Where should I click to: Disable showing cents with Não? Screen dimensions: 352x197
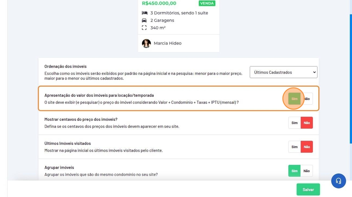[x=307, y=123]
